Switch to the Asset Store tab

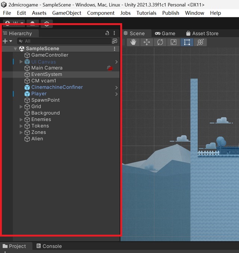click(202, 33)
